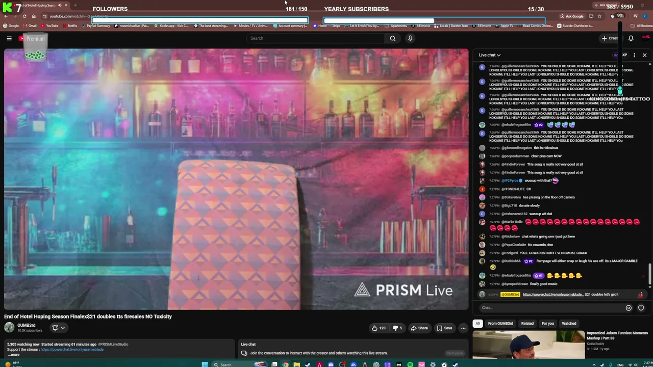Open the Netflix bookmark
The width and height of the screenshot is (653, 367).
pos(70,25)
